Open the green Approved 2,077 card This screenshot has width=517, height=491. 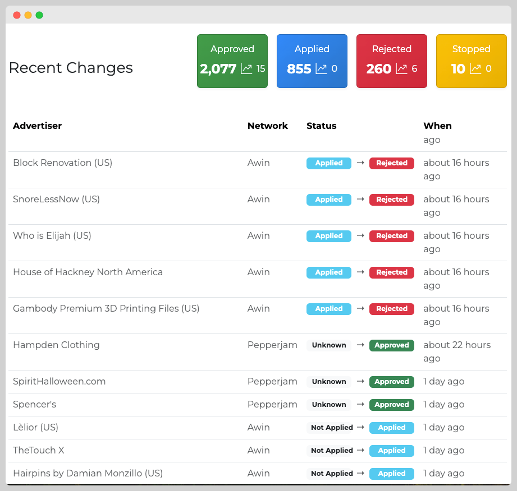click(232, 61)
